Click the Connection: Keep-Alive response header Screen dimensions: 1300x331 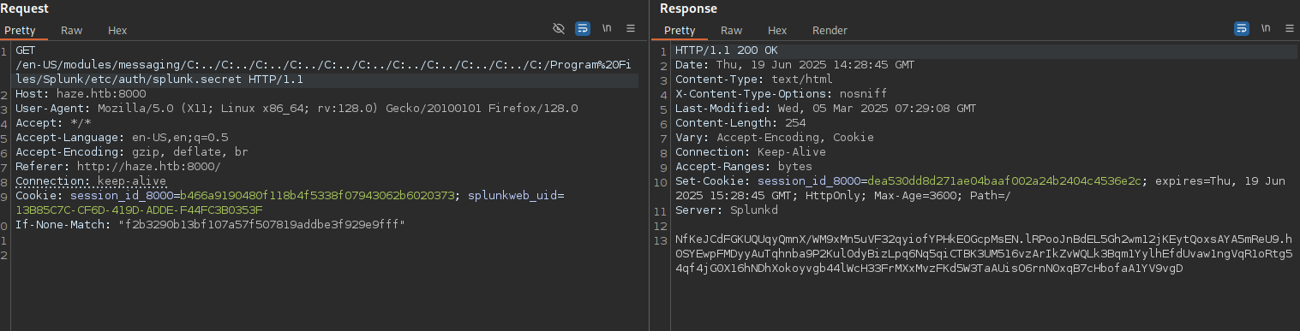point(751,152)
